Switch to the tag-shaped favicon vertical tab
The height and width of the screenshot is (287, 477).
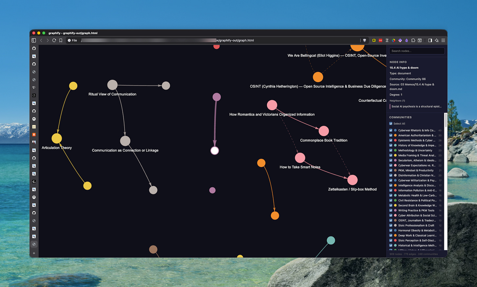point(34,88)
